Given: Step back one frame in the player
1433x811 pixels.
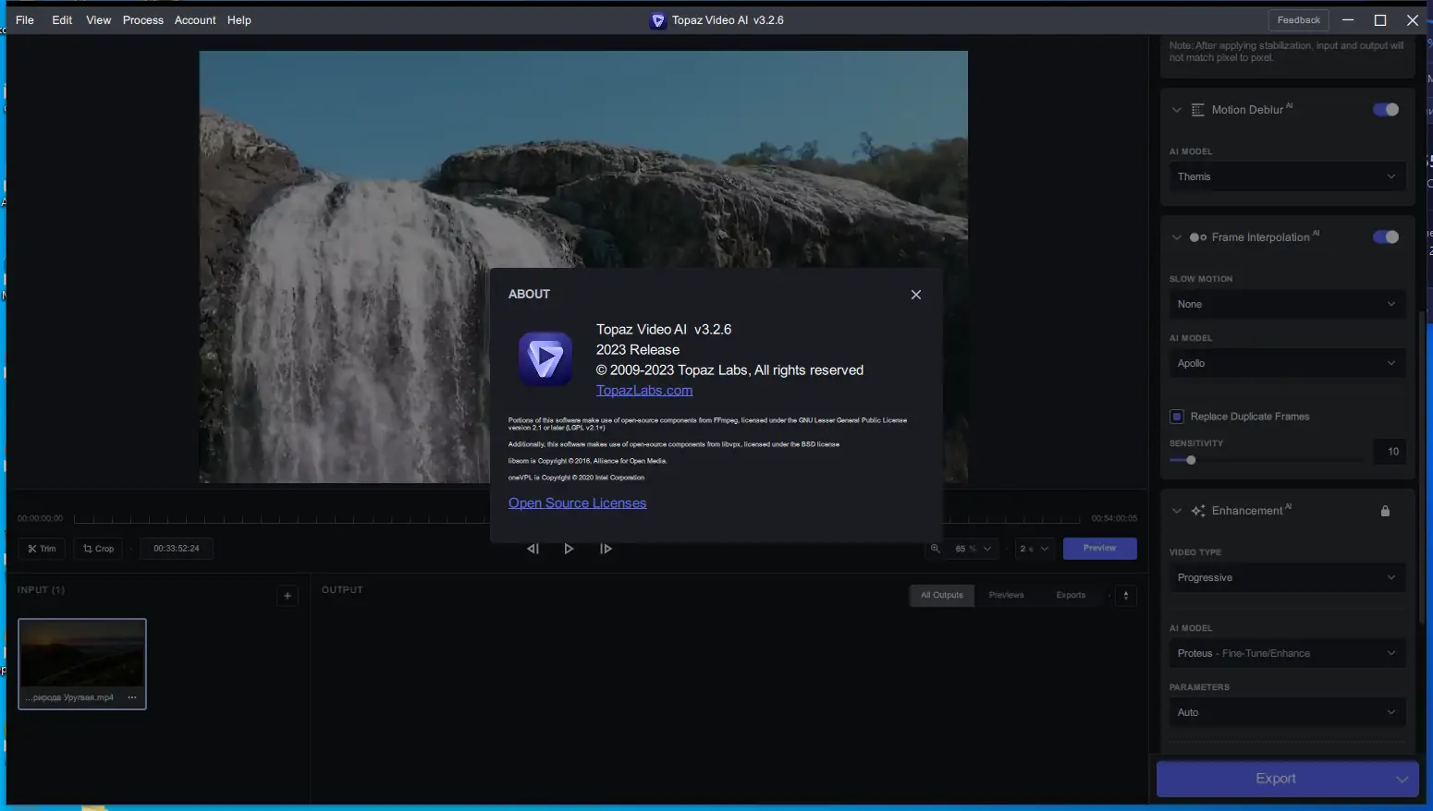Looking at the screenshot, I should [x=533, y=549].
